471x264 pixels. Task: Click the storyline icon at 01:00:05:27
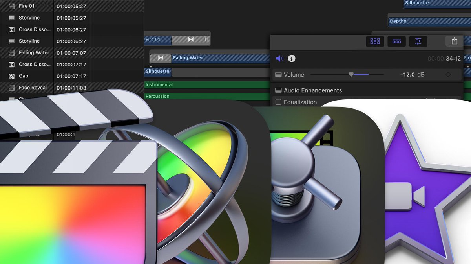(11, 18)
